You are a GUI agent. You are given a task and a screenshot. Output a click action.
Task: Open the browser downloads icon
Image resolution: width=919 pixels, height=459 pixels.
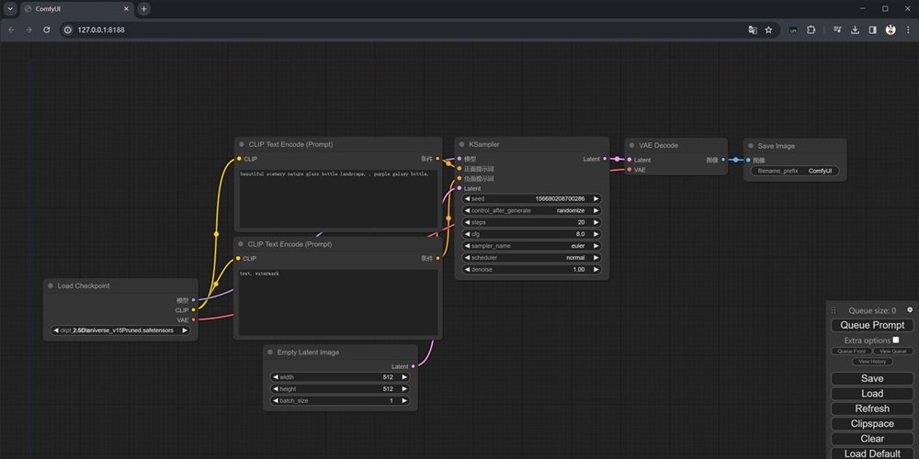[855, 30]
